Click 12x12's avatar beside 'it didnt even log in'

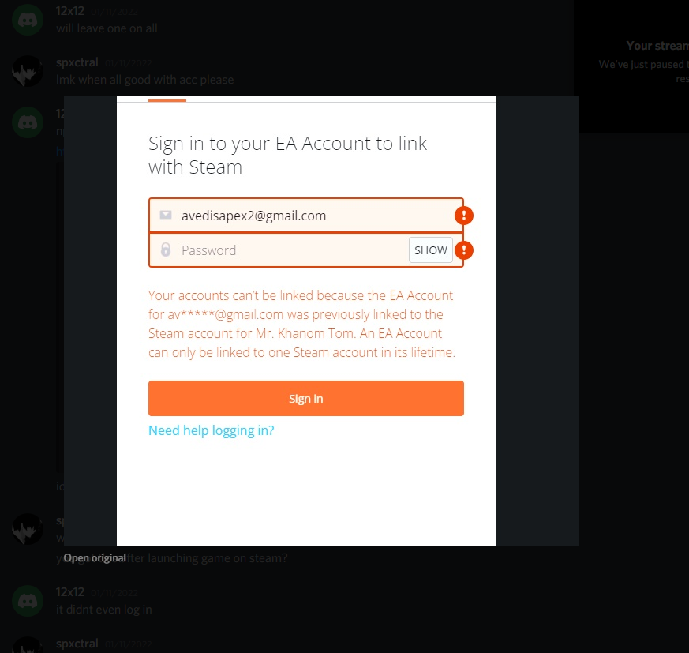point(28,601)
